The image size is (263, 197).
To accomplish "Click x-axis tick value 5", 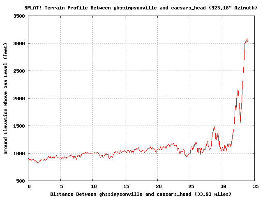I will [x=62, y=186].
